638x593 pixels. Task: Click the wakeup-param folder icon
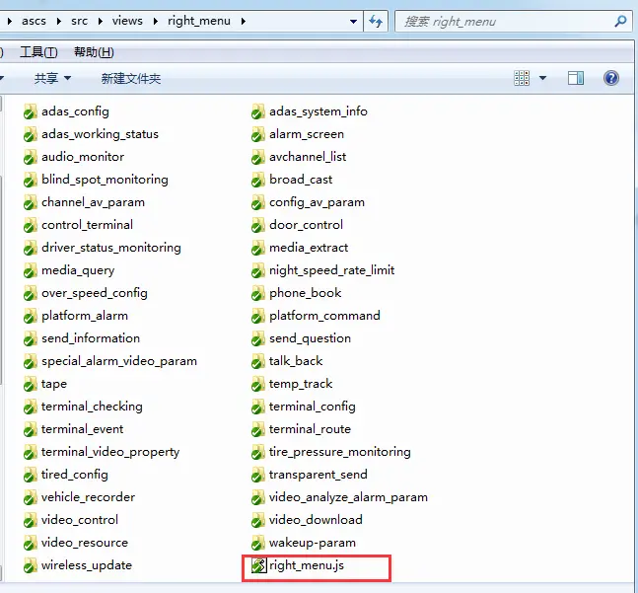click(x=258, y=543)
